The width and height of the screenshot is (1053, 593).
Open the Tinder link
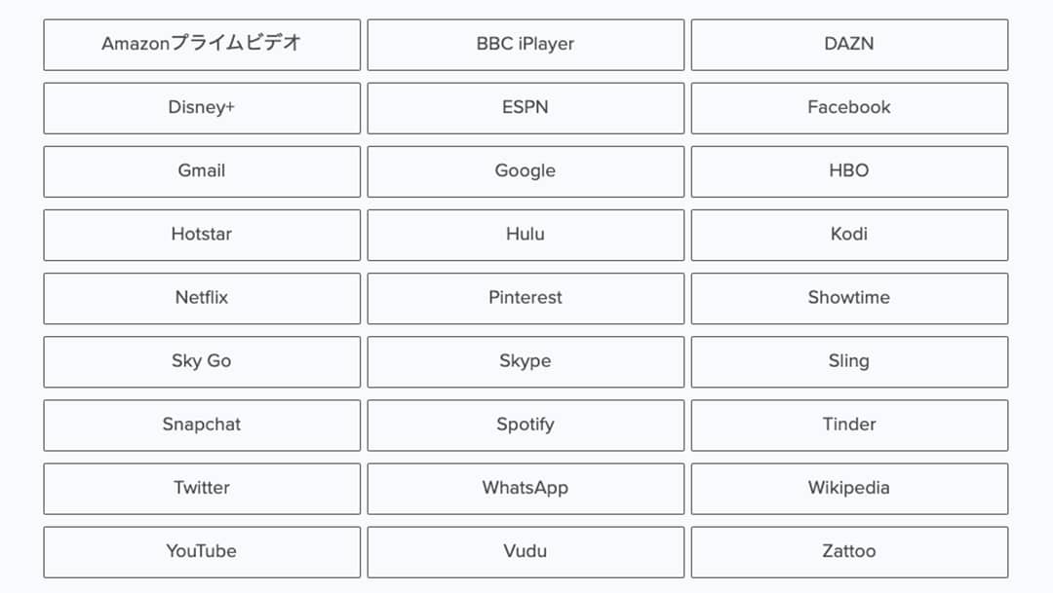point(849,426)
